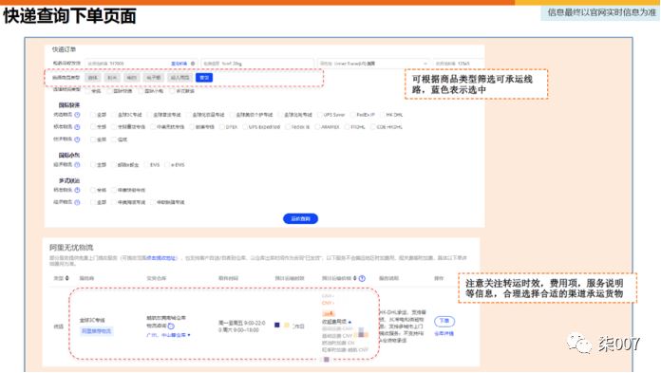The width and height of the screenshot is (661, 373).
Task: Tick the UPS Expedited checkbox
Action: pyautogui.click(x=244, y=127)
